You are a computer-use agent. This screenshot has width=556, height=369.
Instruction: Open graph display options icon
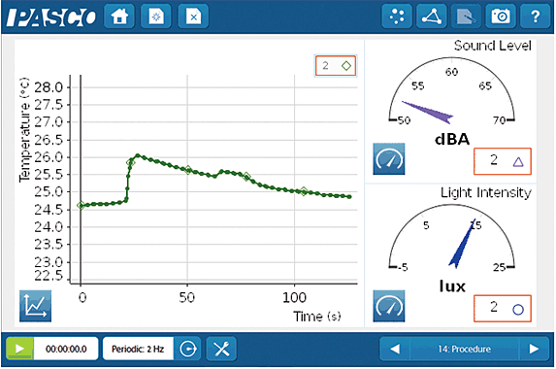(x=35, y=306)
